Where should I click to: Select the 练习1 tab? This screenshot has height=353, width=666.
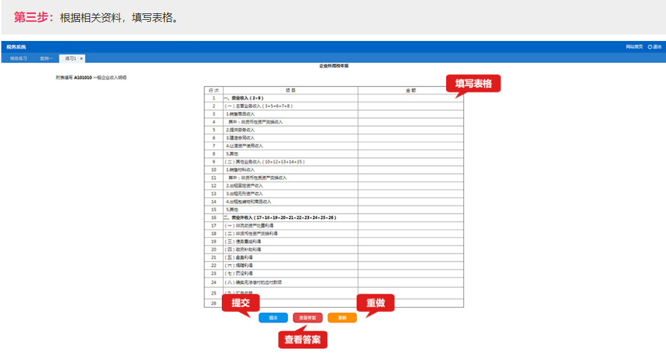(70, 59)
